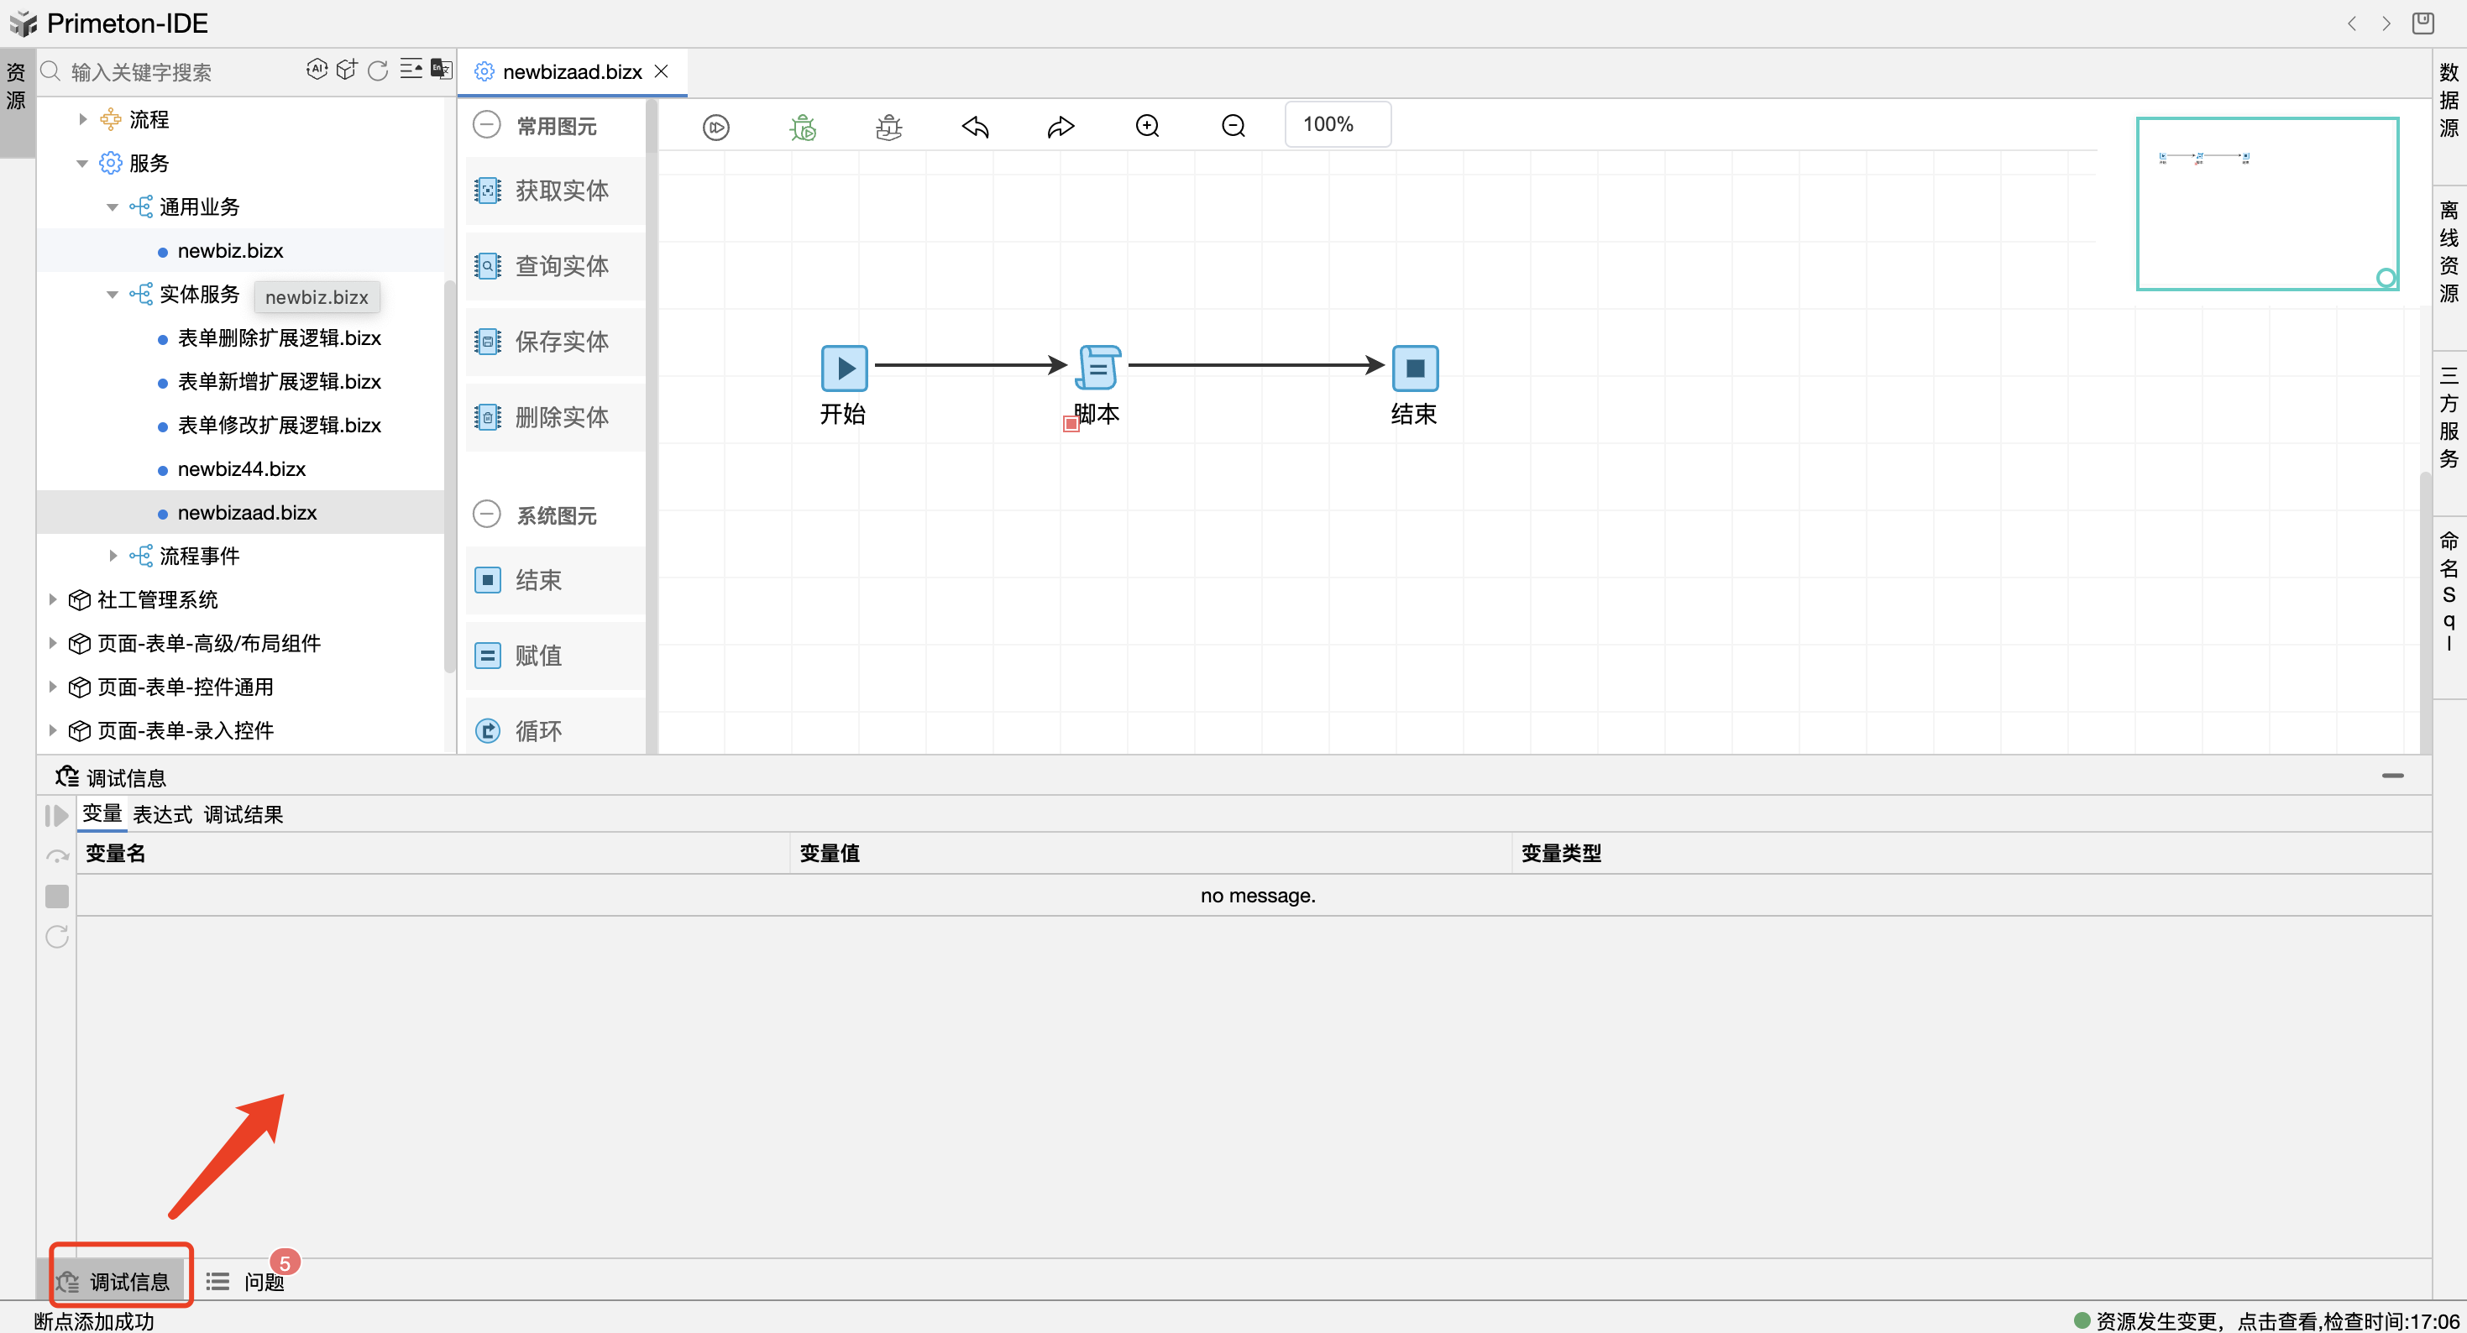The image size is (2467, 1333).
Task: Expand the 社工管理系统 project node
Action: 53,599
